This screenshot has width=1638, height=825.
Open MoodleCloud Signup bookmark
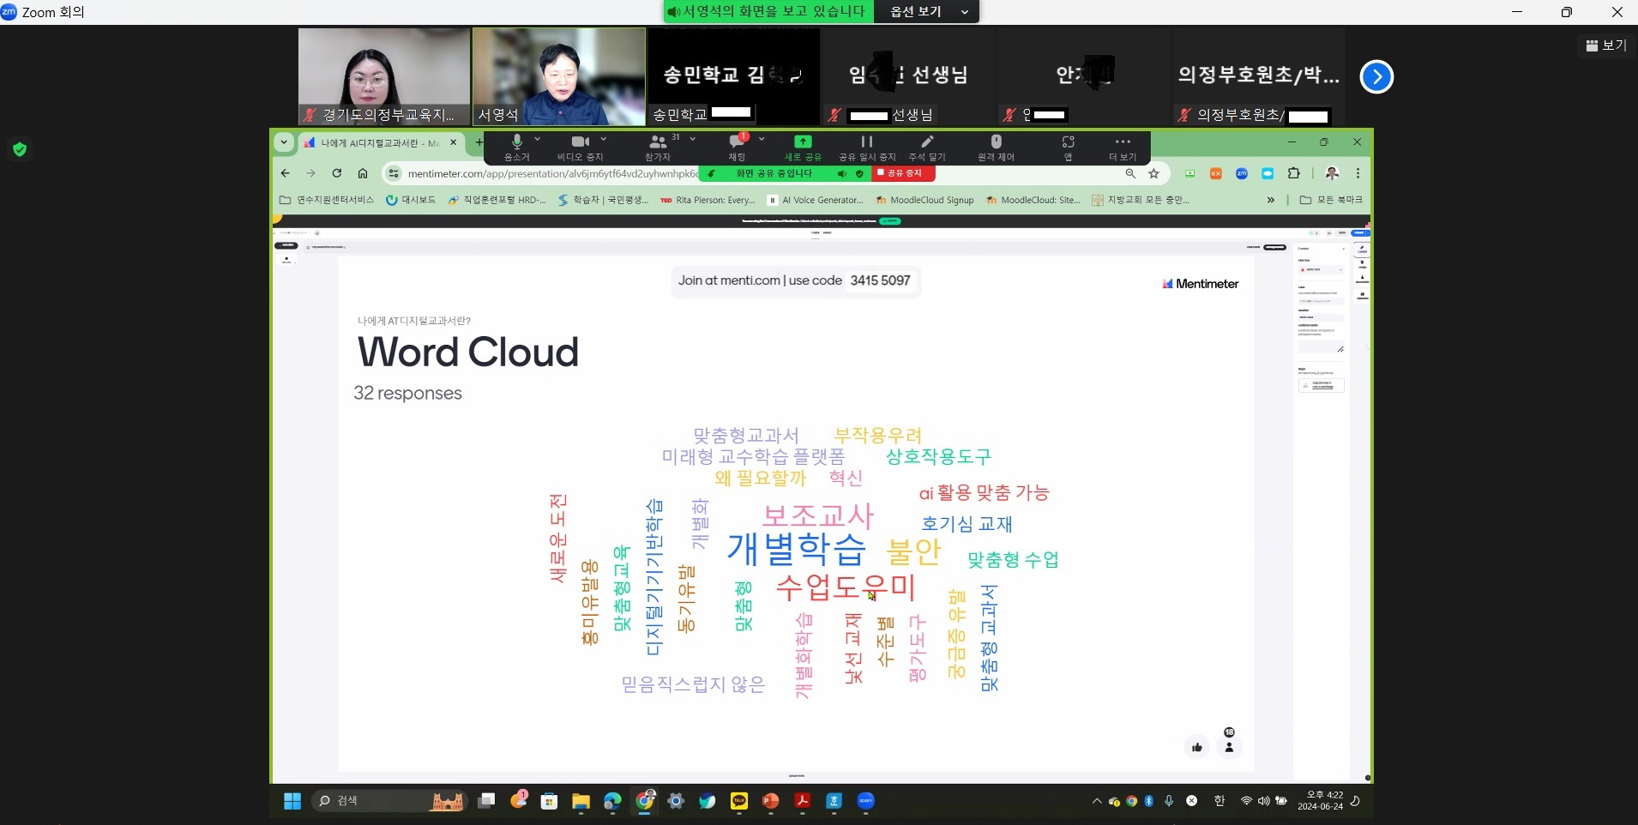point(924,200)
